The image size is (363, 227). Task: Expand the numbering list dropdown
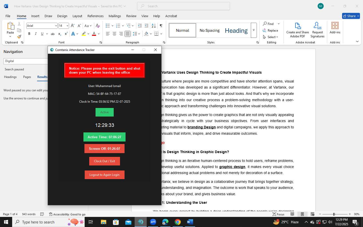coord(123,26)
